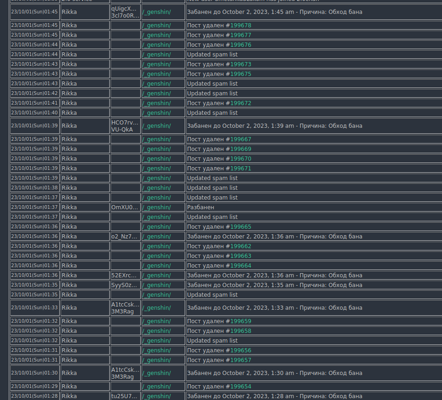Open /_genshin/ link in the 52EXrc... ban row
442x400 pixels.
[156, 275]
